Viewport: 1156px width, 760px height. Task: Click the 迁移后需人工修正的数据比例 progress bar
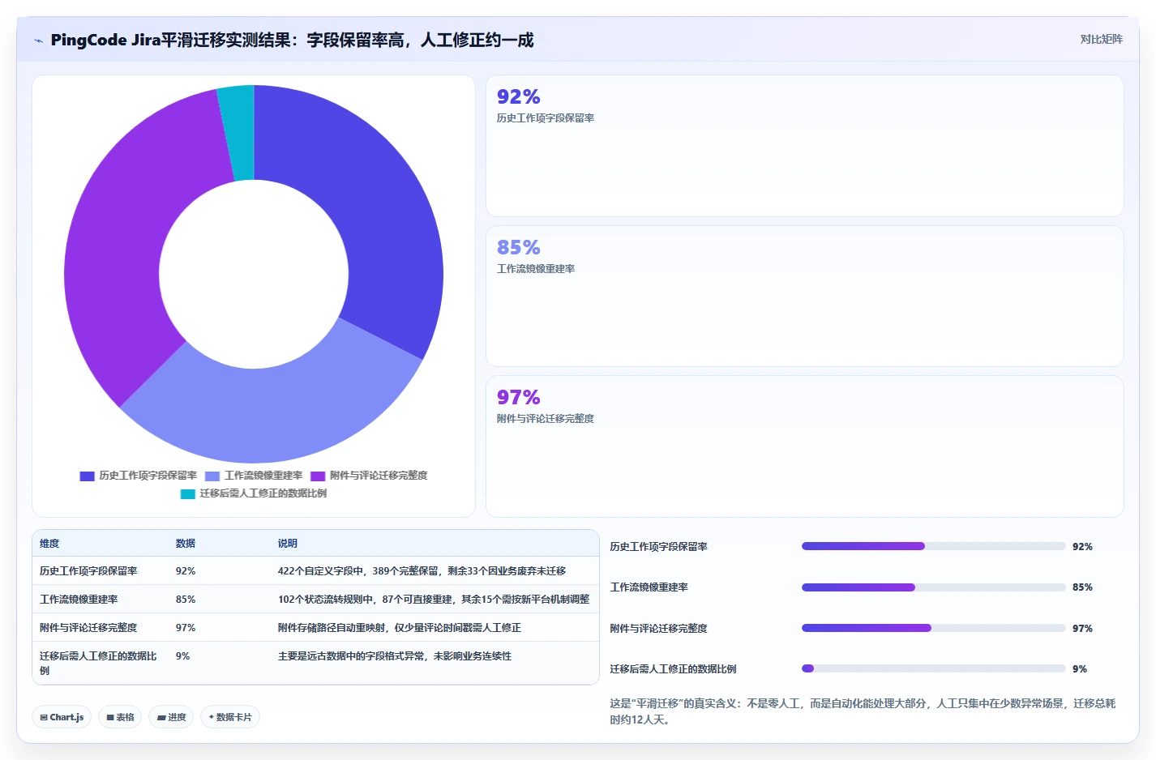tap(933, 668)
